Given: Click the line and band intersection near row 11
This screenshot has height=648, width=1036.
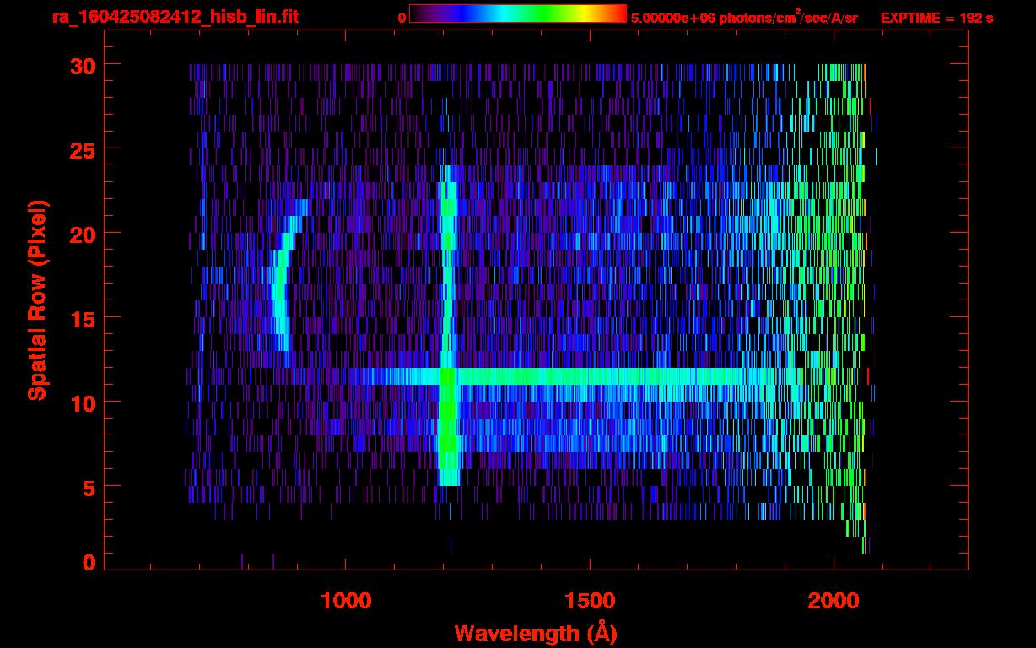Looking at the screenshot, I should [x=447, y=376].
